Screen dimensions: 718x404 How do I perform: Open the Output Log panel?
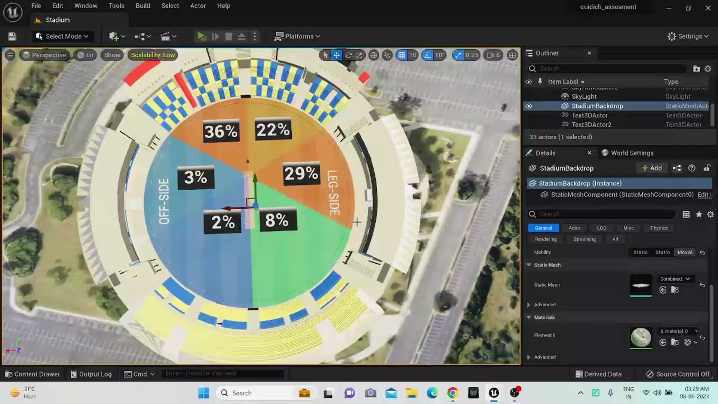(91, 374)
